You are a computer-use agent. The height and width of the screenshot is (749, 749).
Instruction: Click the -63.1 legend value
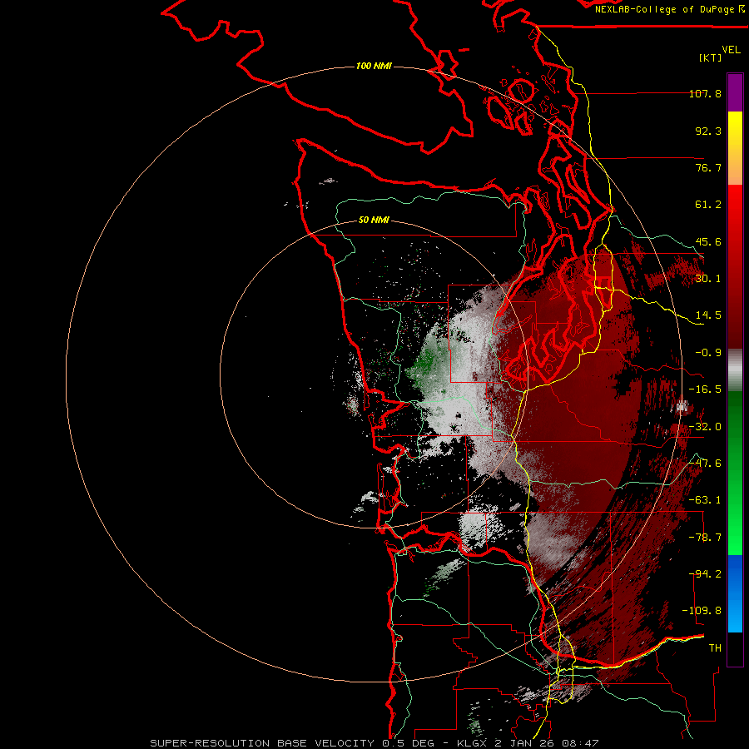[705, 500]
